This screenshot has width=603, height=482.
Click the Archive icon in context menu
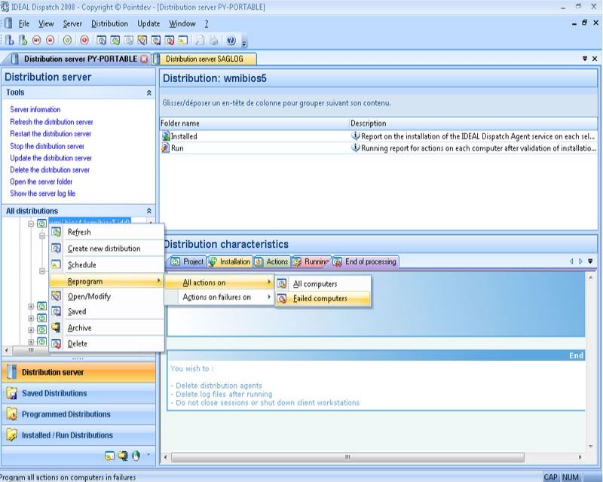pos(56,328)
